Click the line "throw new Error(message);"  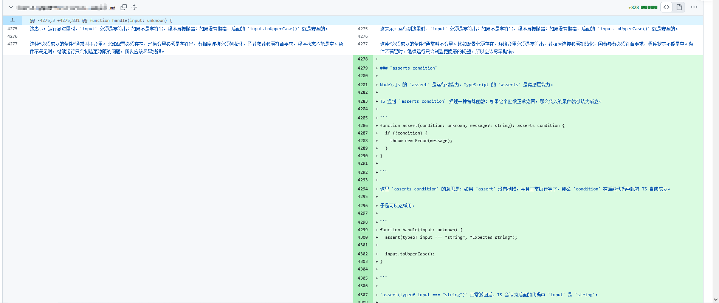421,141
